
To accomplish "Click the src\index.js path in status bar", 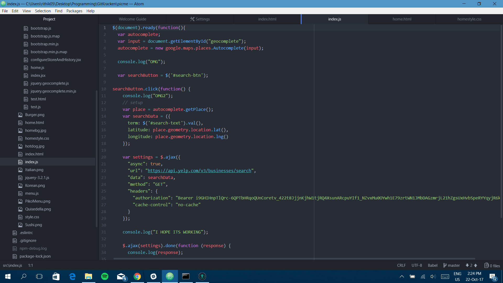I will point(13,265).
